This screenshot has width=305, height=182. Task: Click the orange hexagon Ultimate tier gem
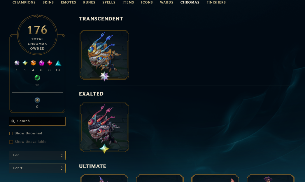(33, 63)
